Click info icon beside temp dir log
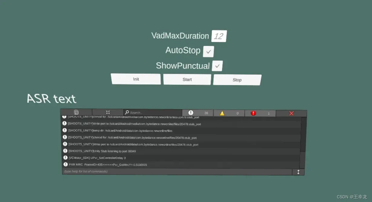This screenshot has height=202, width=372. pyautogui.click(x=64, y=130)
